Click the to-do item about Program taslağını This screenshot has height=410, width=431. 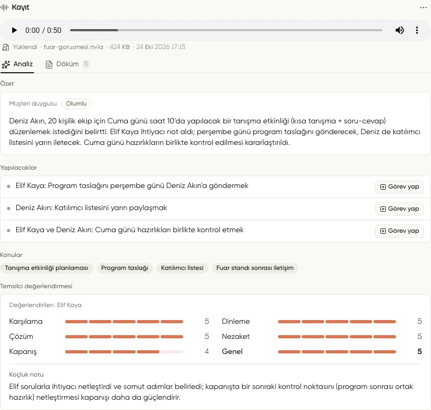132,186
